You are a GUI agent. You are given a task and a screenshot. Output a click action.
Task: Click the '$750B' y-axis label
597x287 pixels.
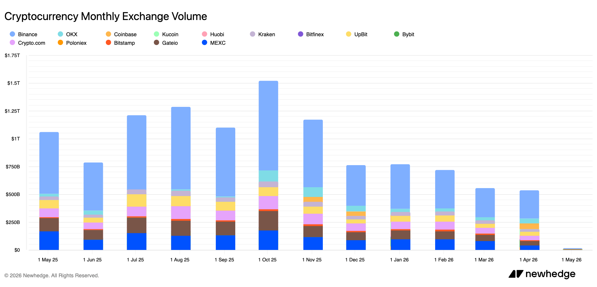(x=13, y=167)
